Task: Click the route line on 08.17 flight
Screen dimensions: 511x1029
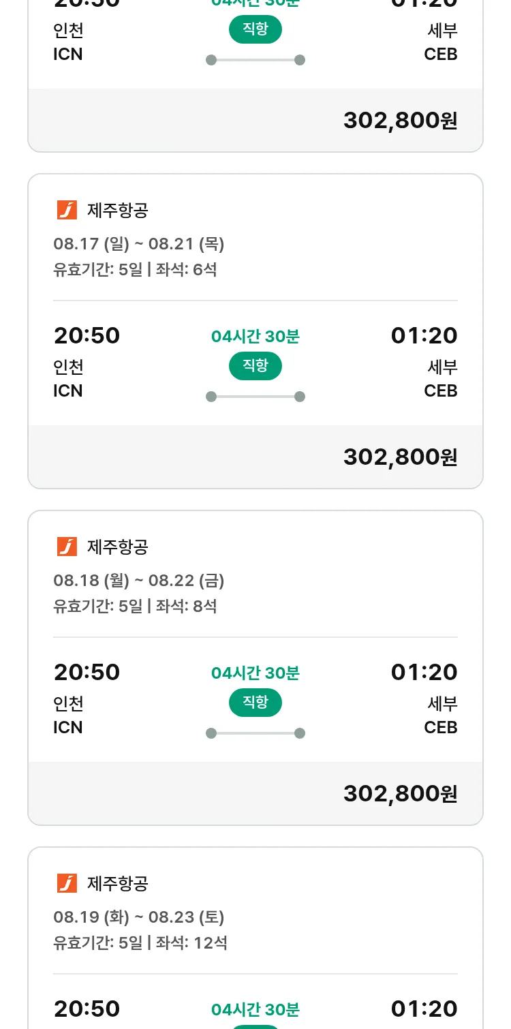Action: [x=255, y=397]
